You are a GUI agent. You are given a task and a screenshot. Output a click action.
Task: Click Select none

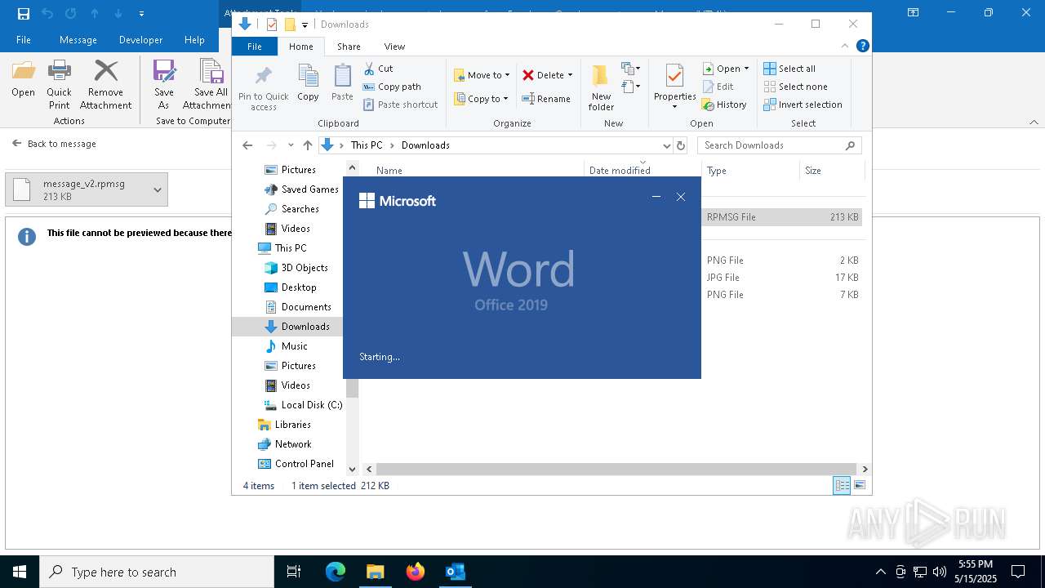click(x=795, y=87)
